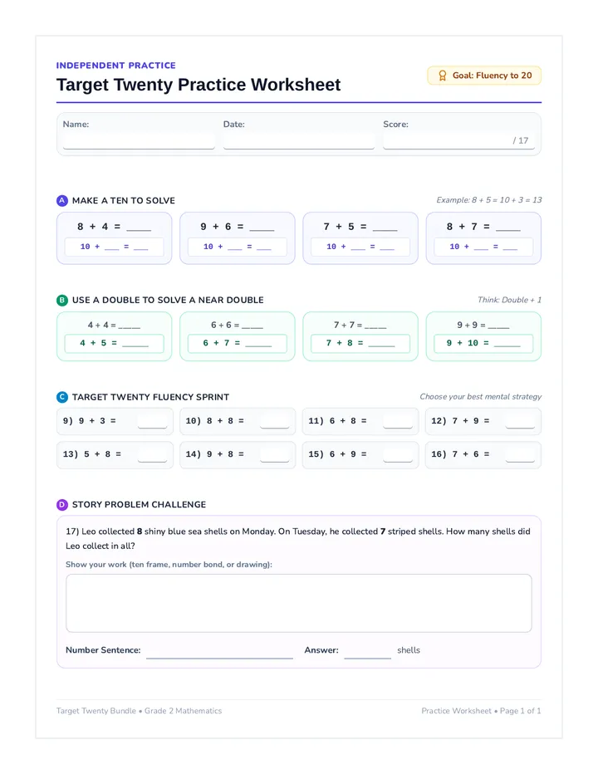The width and height of the screenshot is (598, 774).
Task: Click the Score field showing / 17
Action: pyautogui.click(x=458, y=140)
